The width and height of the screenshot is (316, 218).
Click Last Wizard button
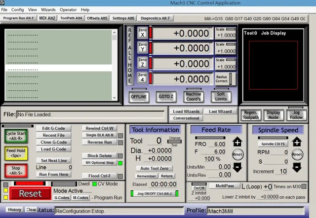[x=220, y=111]
